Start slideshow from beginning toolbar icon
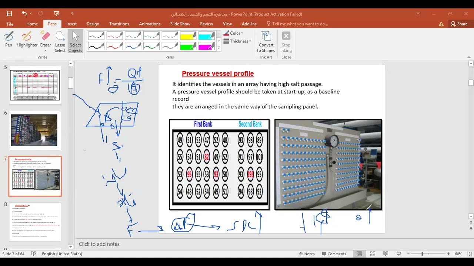Viewport: 474px width, 266px height. pos(56,14)
